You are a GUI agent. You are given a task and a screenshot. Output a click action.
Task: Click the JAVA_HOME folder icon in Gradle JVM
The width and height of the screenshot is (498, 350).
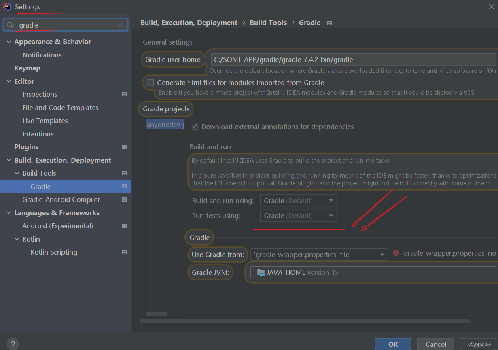[x=261, y=272]
